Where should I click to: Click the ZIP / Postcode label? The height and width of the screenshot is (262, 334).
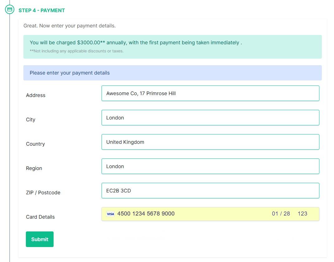pos(43,193)
